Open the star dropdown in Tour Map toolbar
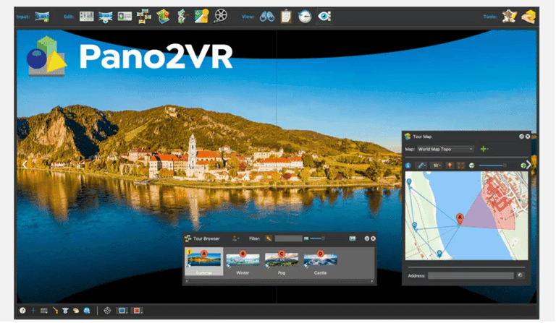The width and height of the screenshot is (556, 323). (436, 165)
